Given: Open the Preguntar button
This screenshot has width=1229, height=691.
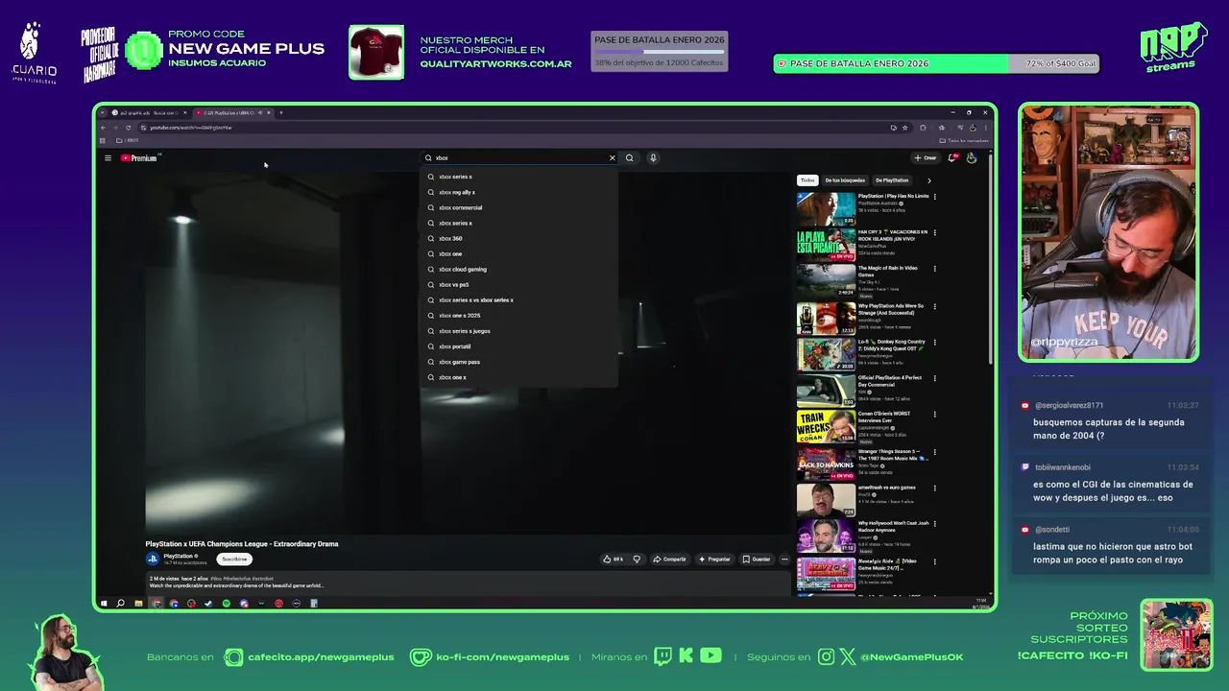Looking at the screenshot, I should click(x=714, y=559).
